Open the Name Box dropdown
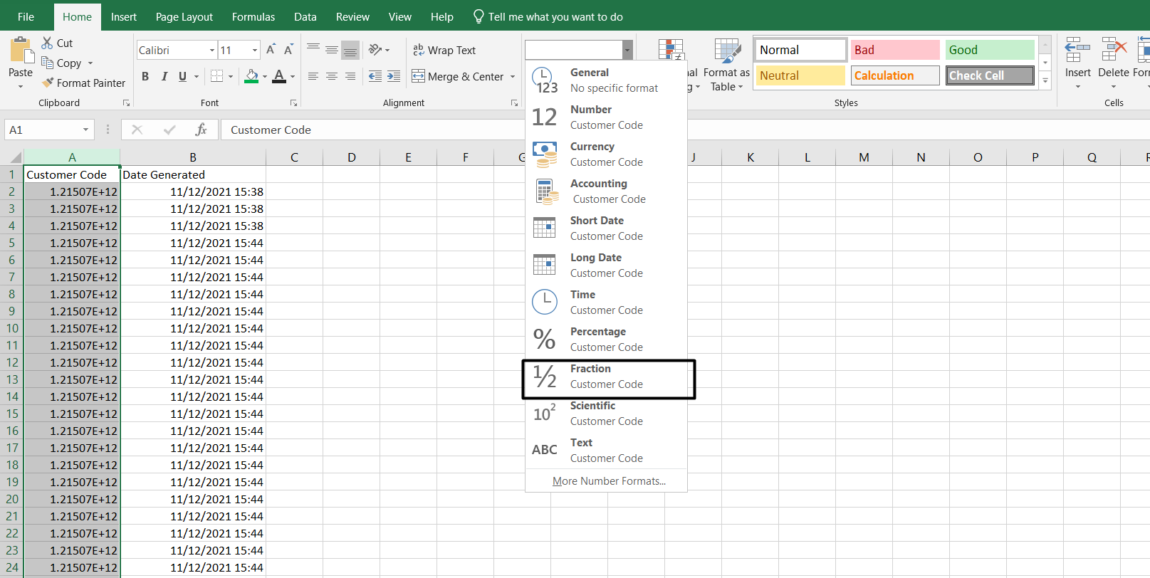1150x578 pixels. (85, 130)
